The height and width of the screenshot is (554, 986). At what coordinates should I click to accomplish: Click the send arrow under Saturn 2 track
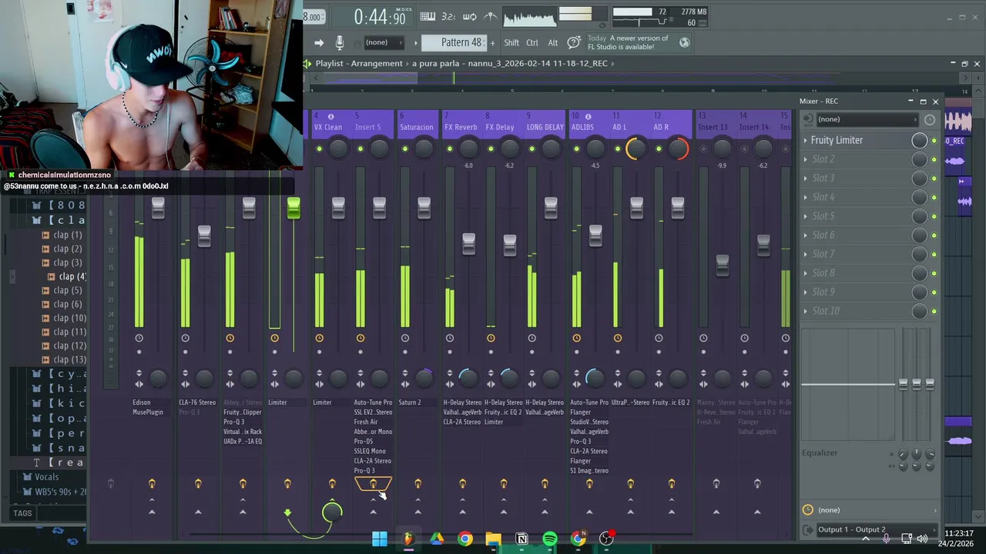tap(418, 511)
